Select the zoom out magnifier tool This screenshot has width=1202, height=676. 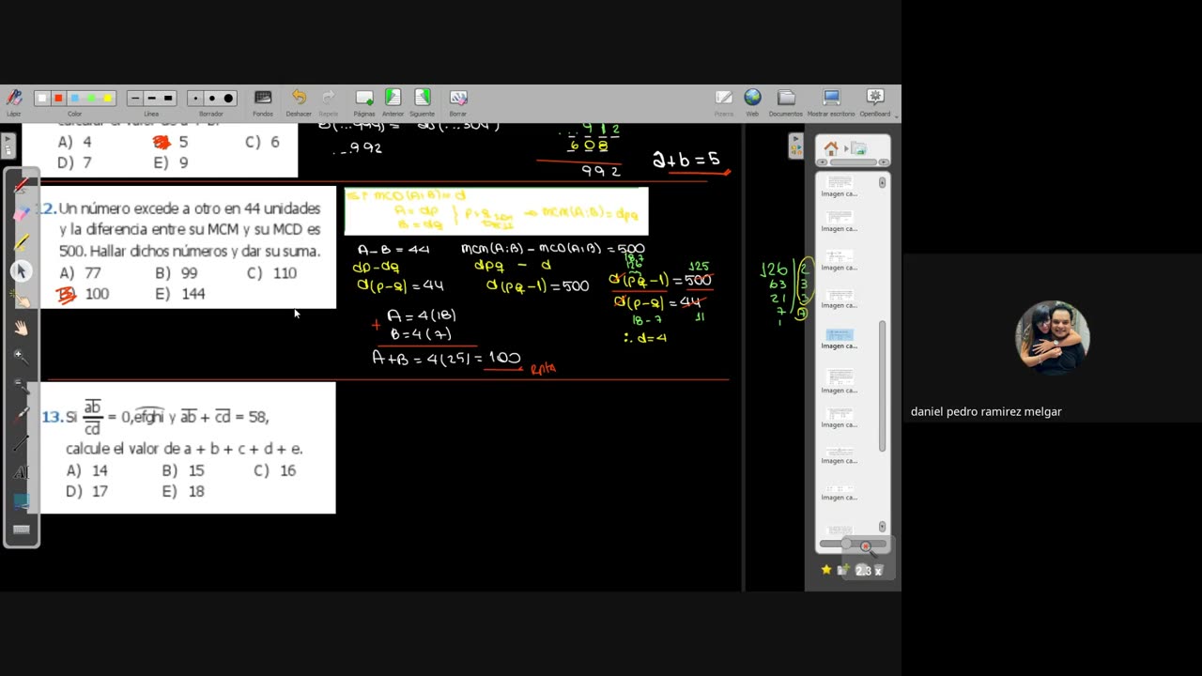point(21,385)
